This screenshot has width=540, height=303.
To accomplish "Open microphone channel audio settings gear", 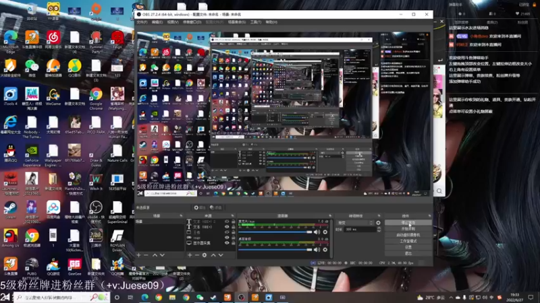I will tap(325, 232).
